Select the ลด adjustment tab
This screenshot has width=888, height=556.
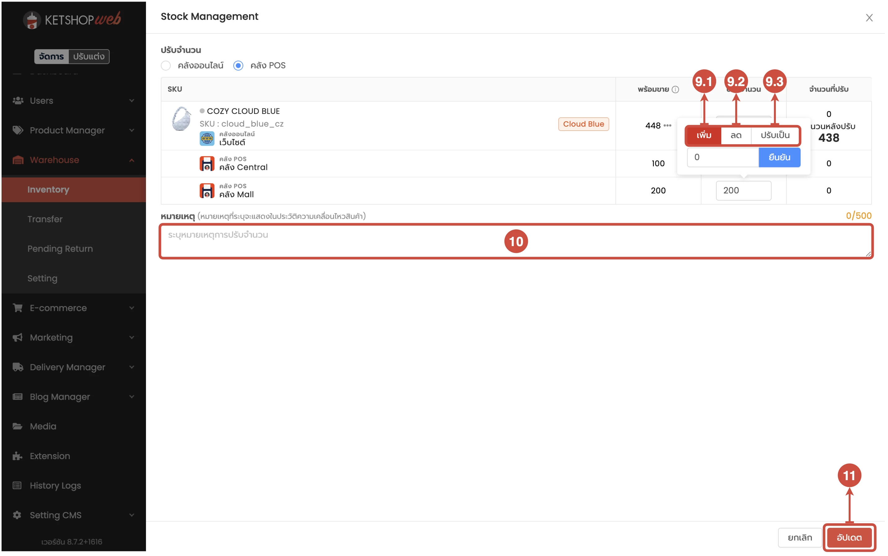pyautogui.click(x=736, y=135)
